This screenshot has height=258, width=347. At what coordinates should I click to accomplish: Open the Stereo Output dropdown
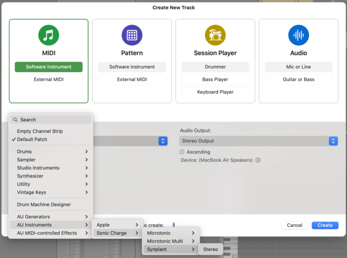tap(258, 141)
